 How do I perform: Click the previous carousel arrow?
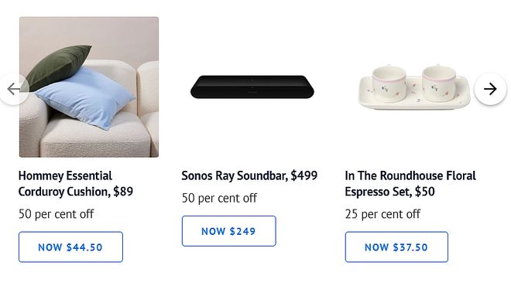point(14,89)
